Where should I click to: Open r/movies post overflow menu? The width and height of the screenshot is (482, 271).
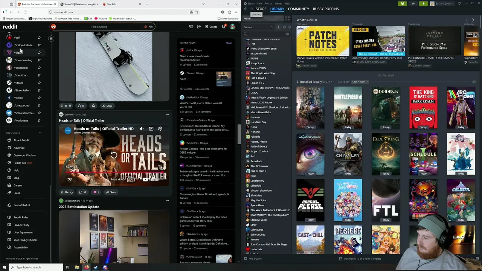pyautogui.click(x=168, y=114)
